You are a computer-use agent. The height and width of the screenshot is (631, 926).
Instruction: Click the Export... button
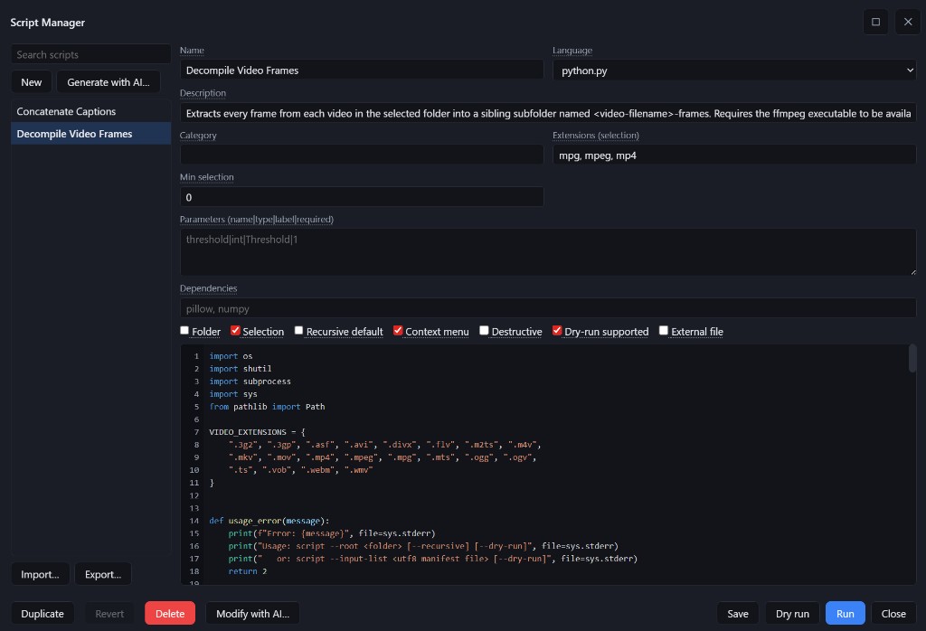click(103, 574)
